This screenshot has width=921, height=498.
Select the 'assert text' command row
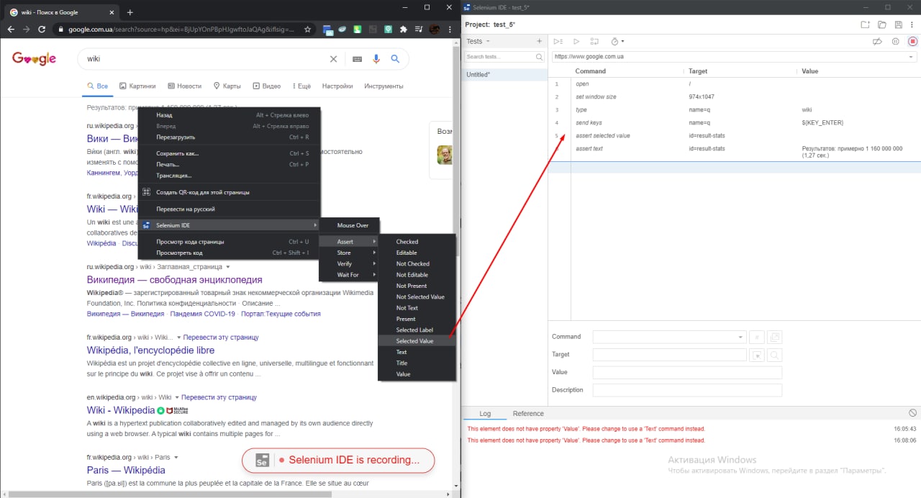tap(735, 152)
